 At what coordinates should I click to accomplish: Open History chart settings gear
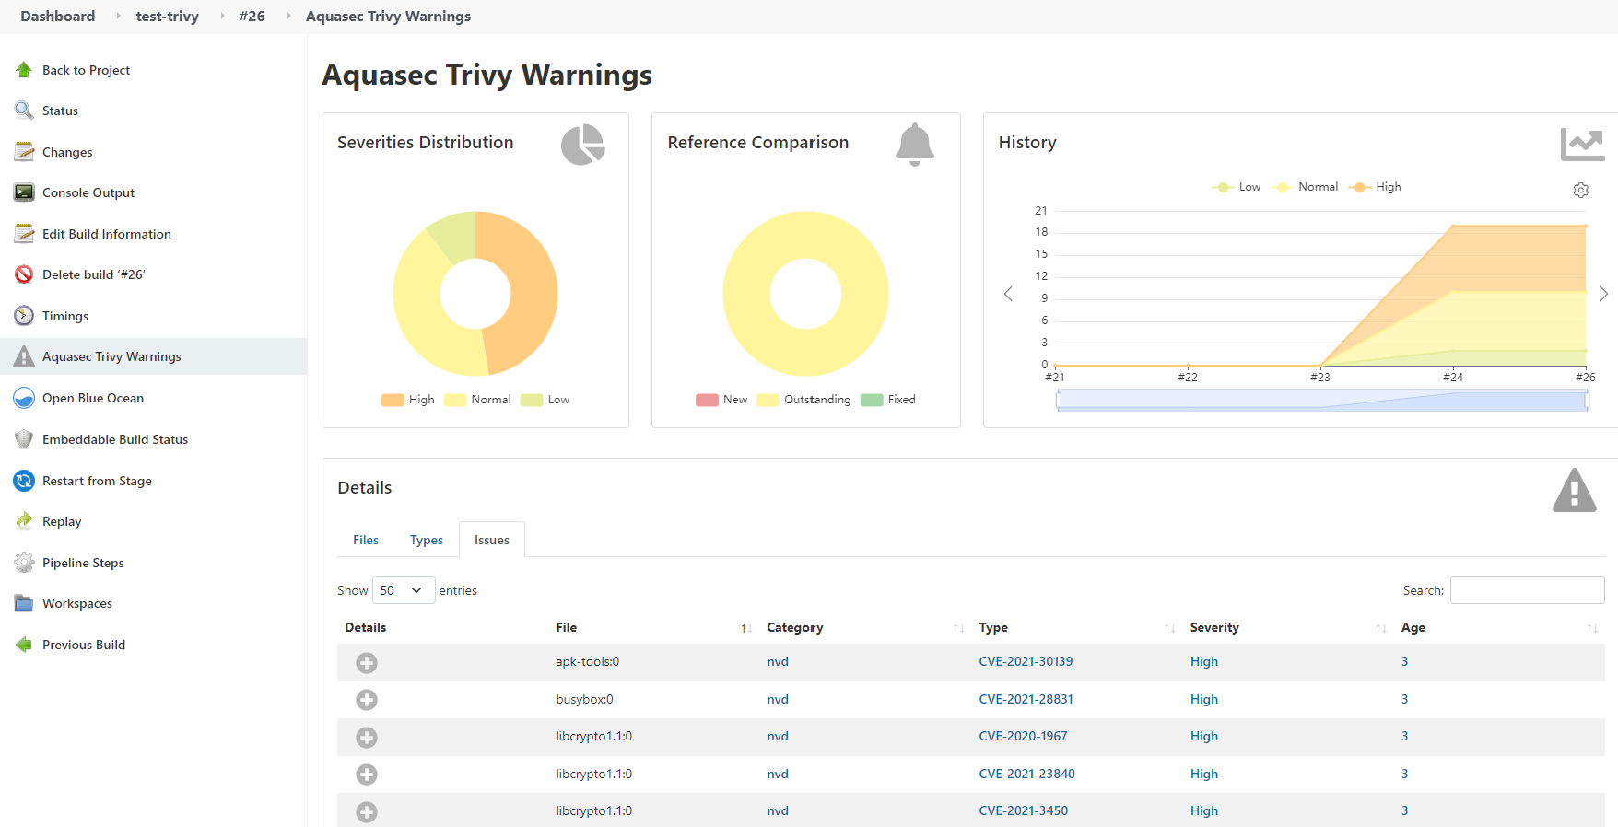tap(1581, 190)
